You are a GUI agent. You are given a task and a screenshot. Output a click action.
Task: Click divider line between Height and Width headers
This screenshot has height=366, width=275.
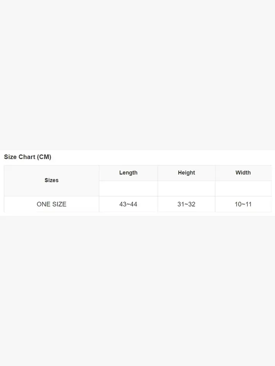point(215,173)
